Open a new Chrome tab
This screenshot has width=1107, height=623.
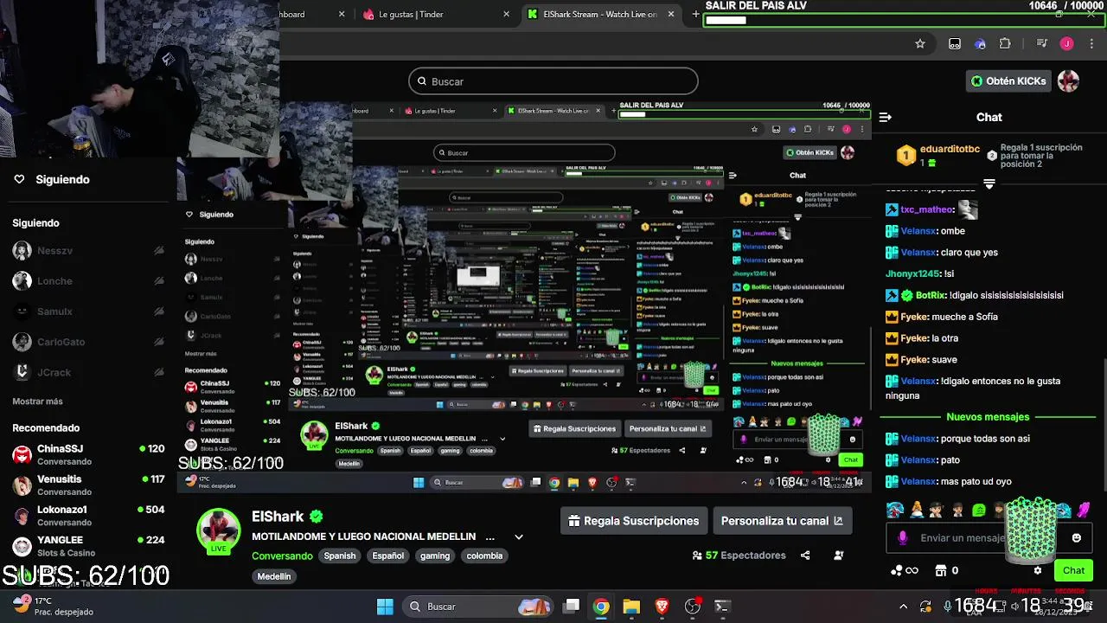695,14
